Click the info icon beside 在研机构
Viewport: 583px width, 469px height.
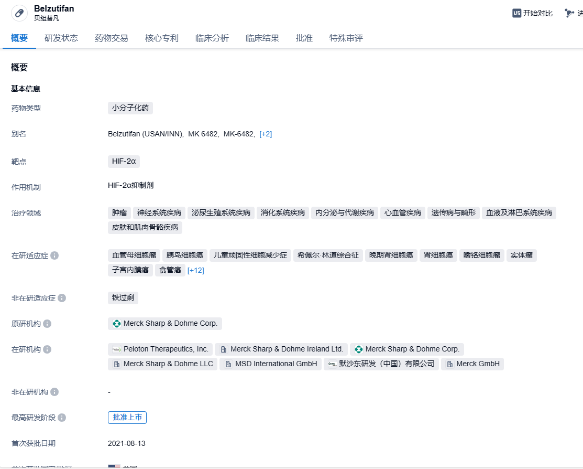(47, 349)
